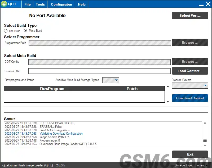This screenshot has width=212, height=168.
Task: Click the QFIL logo icon in title bar
Action: [x=5, y=4]
